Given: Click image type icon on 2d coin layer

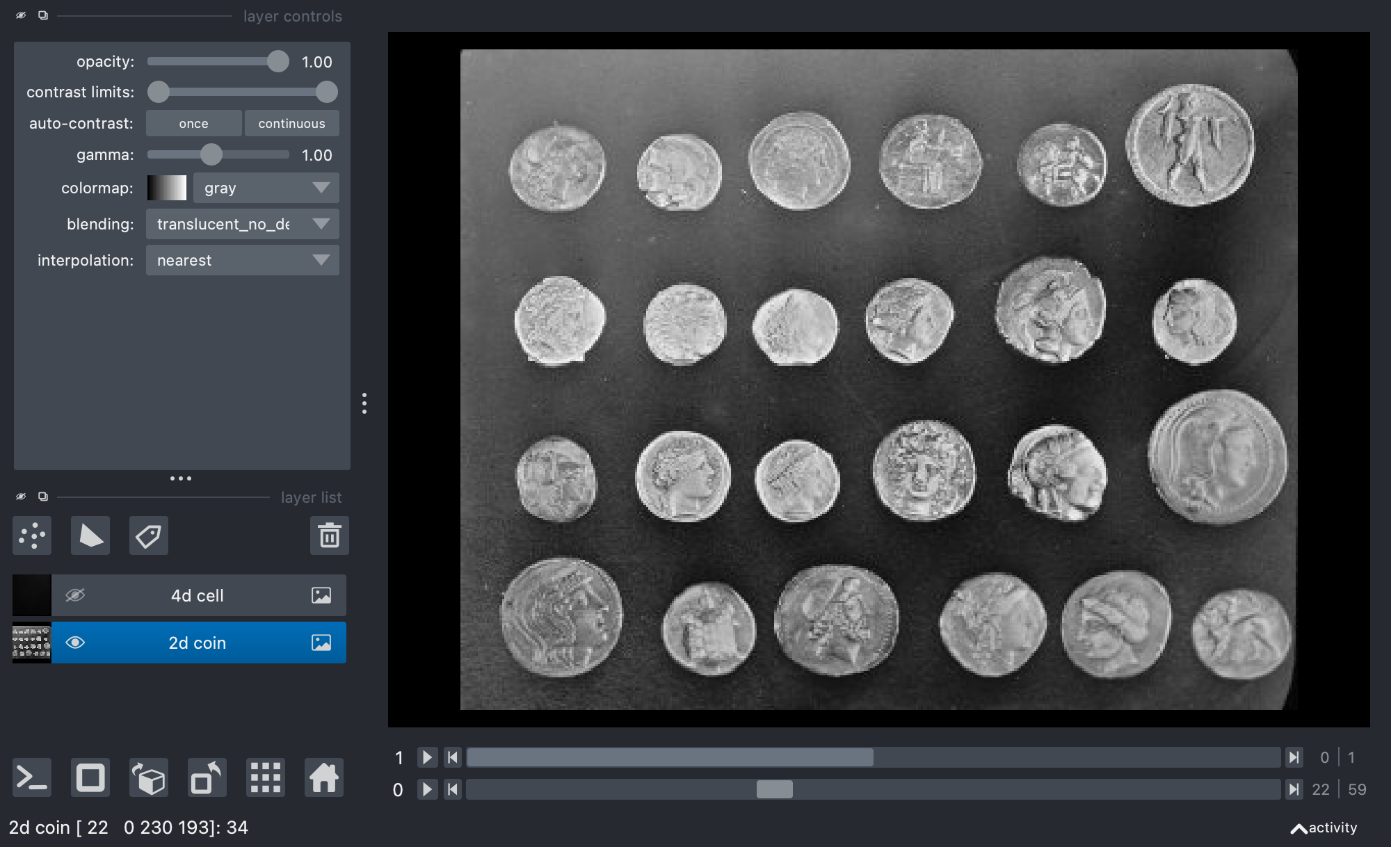Looking at the screenshot, I should point(321,643).
